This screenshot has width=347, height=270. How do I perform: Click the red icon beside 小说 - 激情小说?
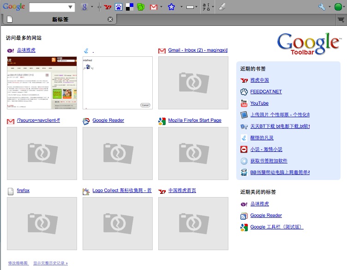[x=244, y=150]
